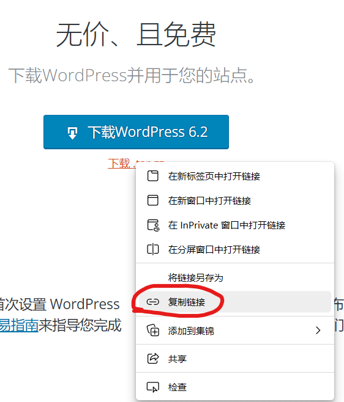Open the red 下载 link under the button
Image resolution: width=344 pixels, height=402 pixels.
(x=119, y=164)
